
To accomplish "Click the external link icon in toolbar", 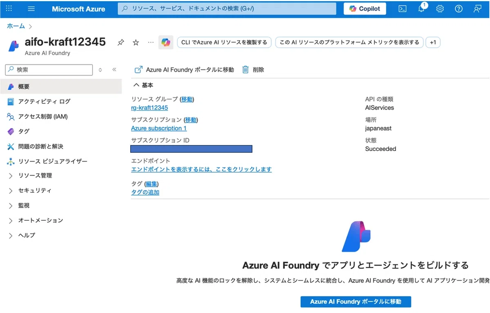I will (x=139, y=70).
